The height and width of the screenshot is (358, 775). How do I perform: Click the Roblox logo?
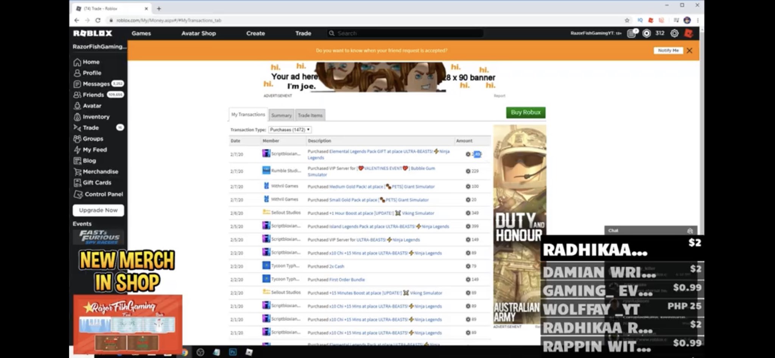(x=93, y=33)
